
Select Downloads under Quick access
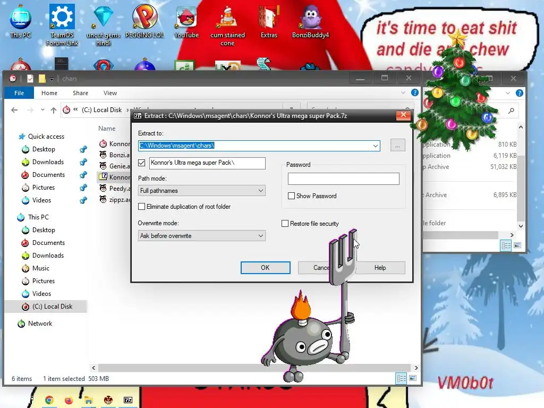tap(48, 162)
